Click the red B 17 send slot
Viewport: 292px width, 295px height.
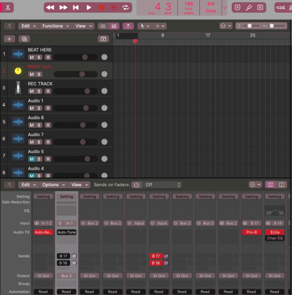pos(156,256)
